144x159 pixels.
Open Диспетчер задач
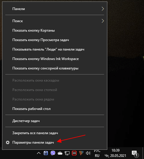click(x=55, y=121)
